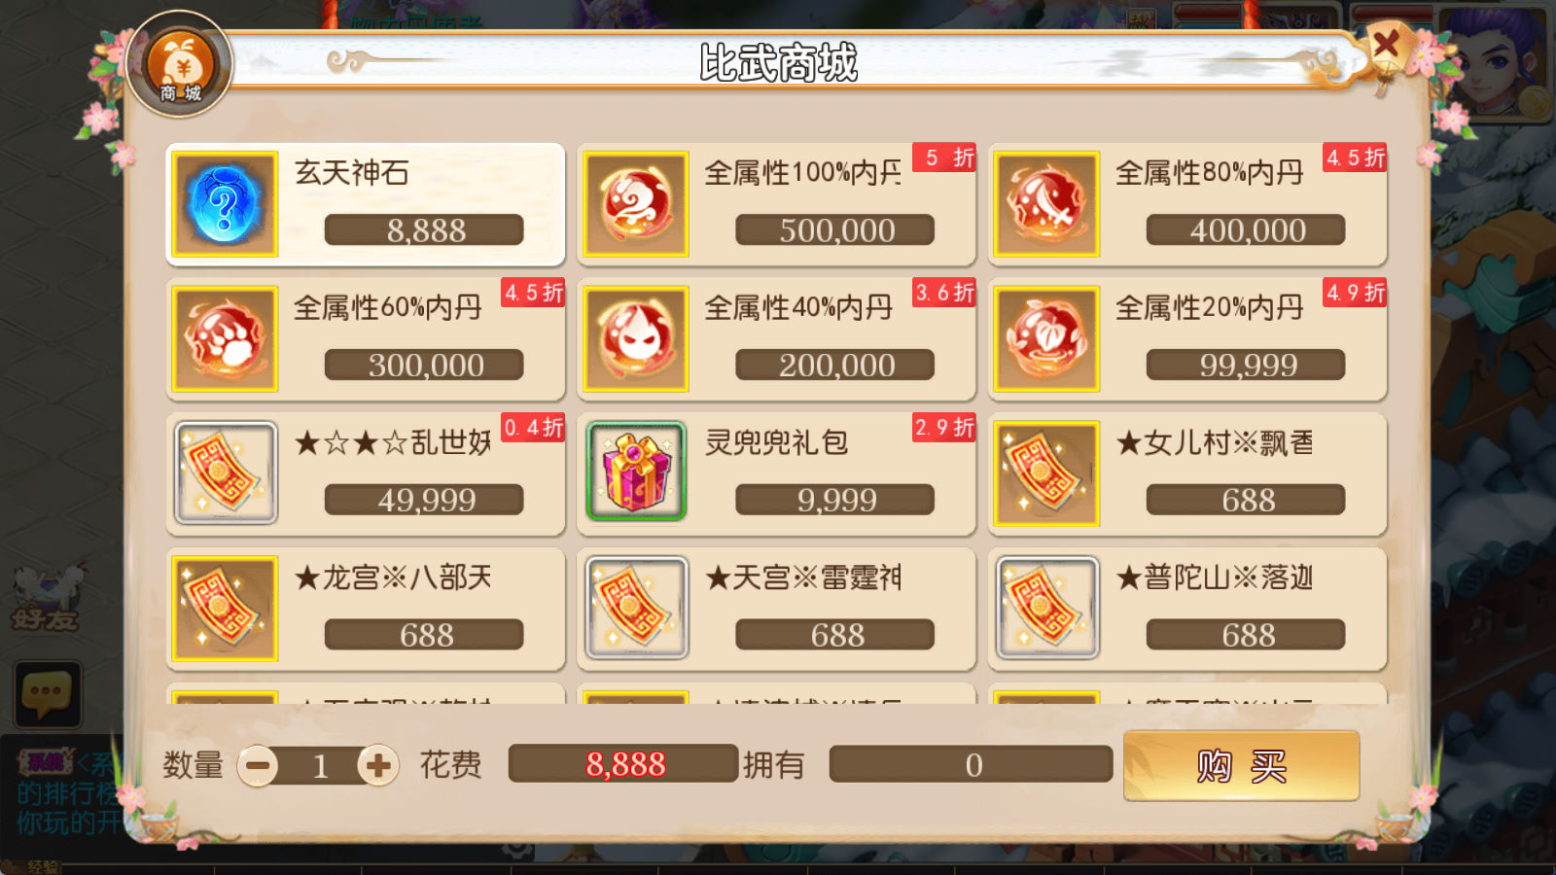Image resolution: width=1556 pixels, height=875 pixels.
Task: Open the 商城 shop badge icon
Action: coord(180,65)
